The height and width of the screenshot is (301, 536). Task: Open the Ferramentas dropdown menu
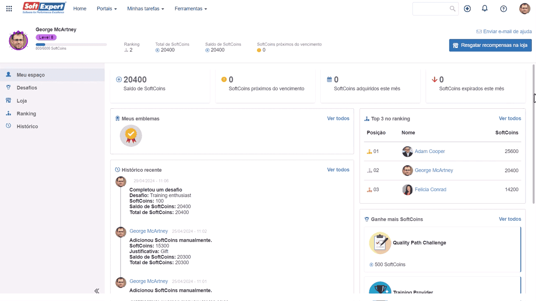191,9
